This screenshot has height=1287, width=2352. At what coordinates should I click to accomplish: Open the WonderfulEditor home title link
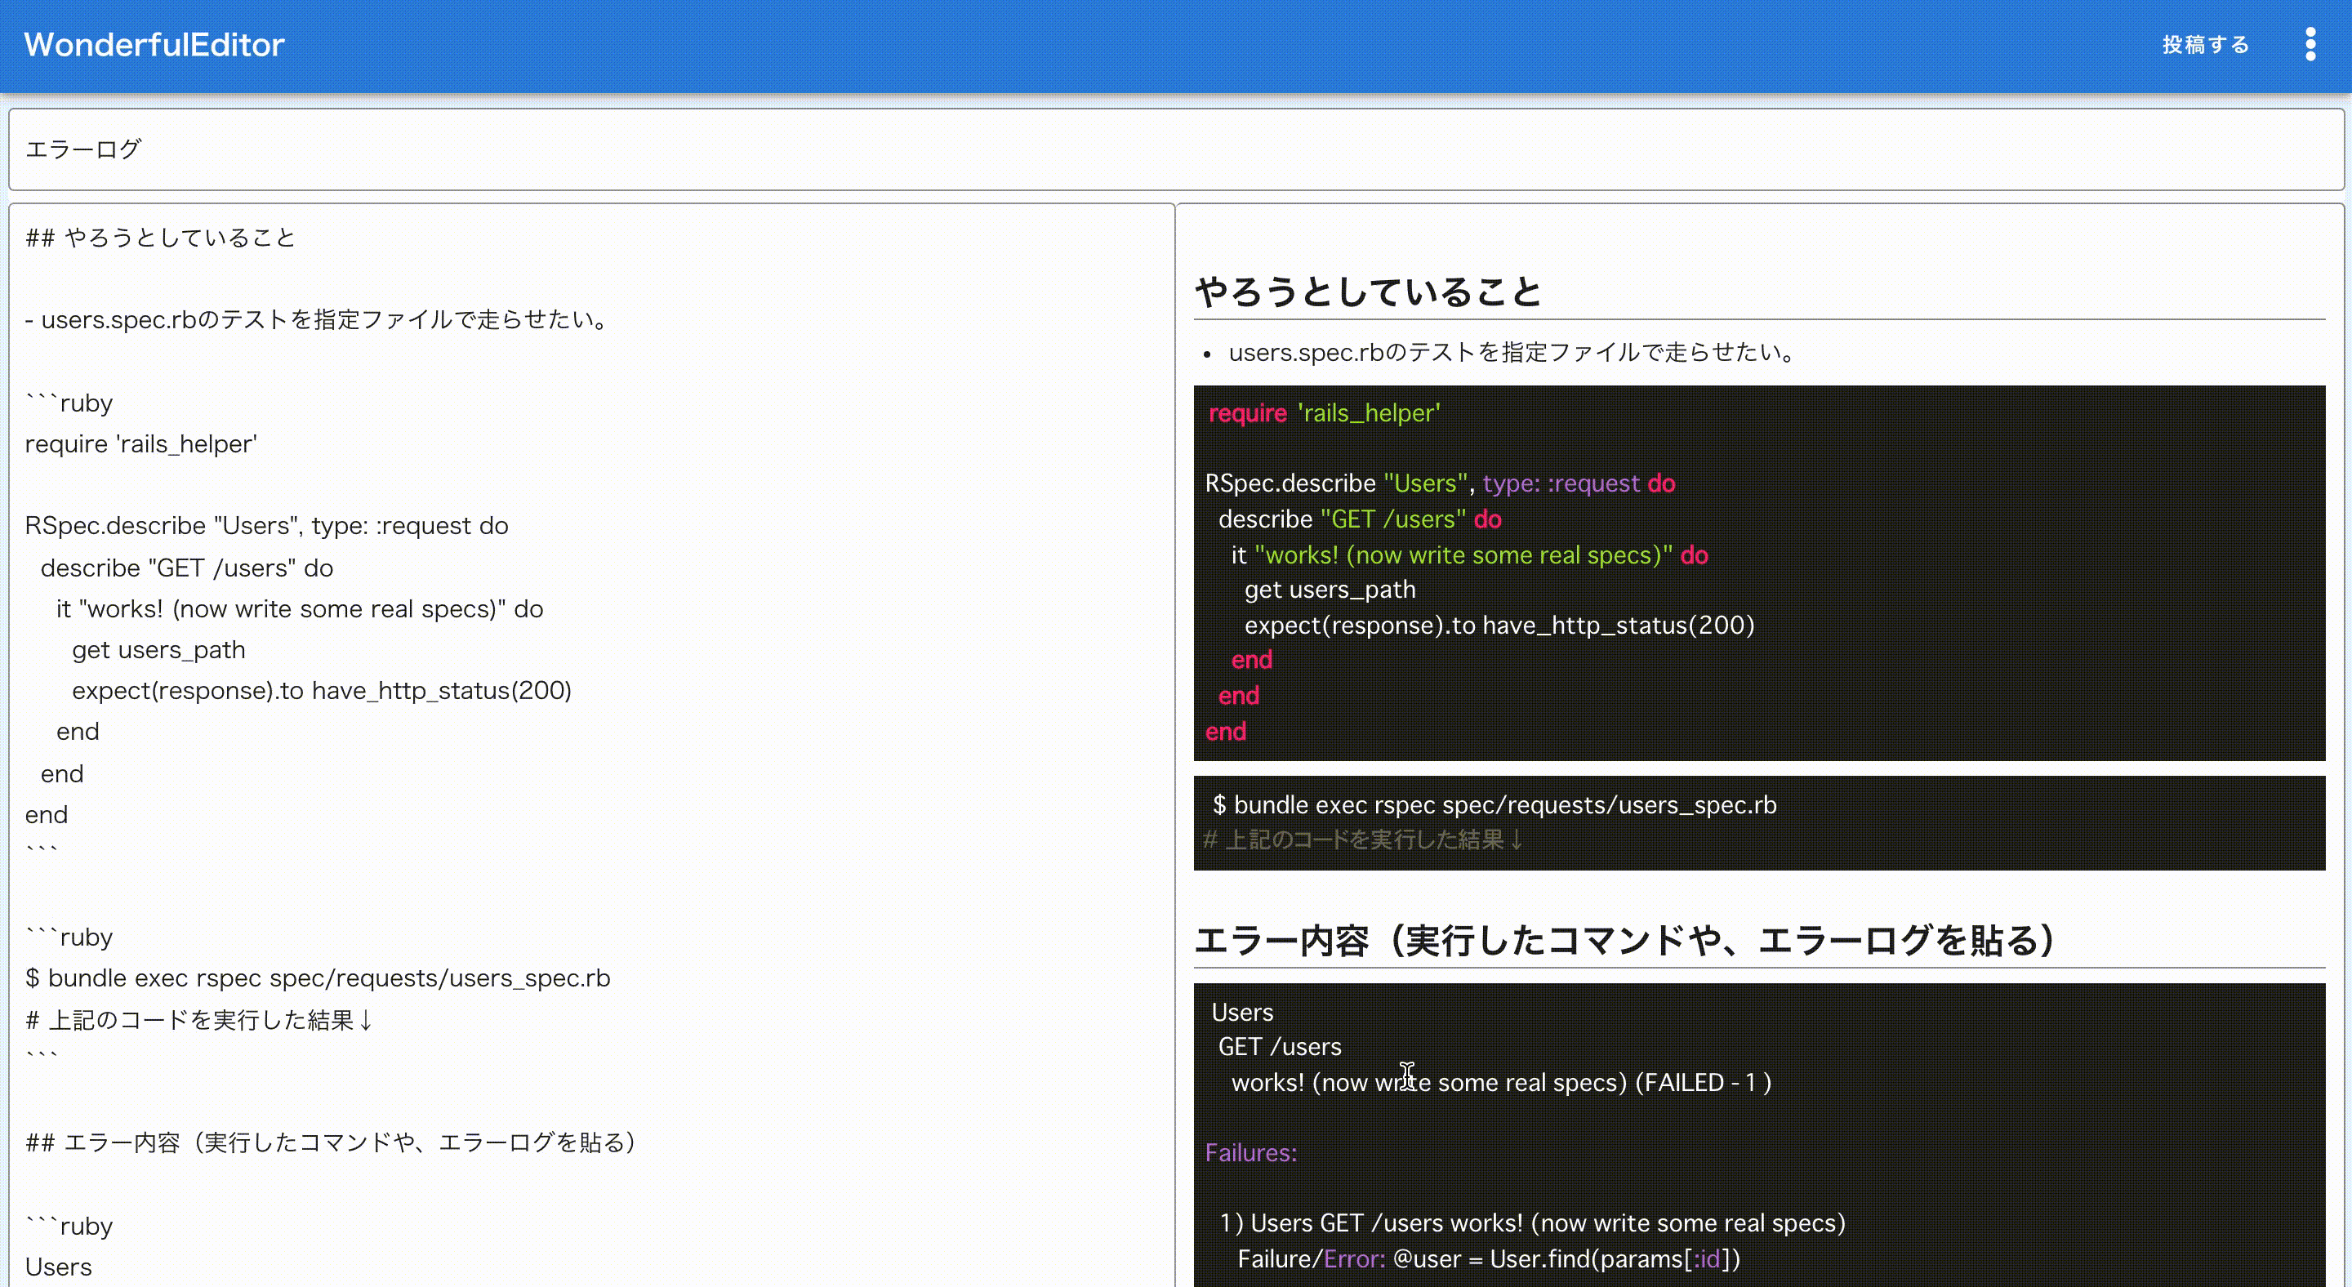154,44
